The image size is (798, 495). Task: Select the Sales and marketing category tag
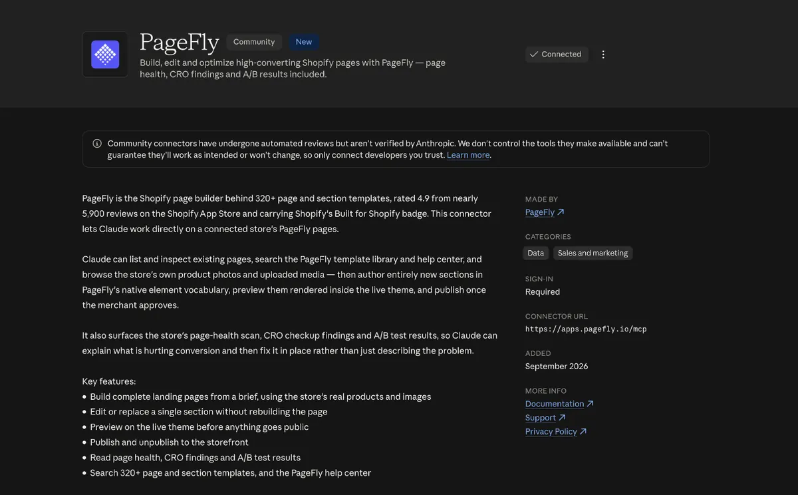click(x=593, y=253)
